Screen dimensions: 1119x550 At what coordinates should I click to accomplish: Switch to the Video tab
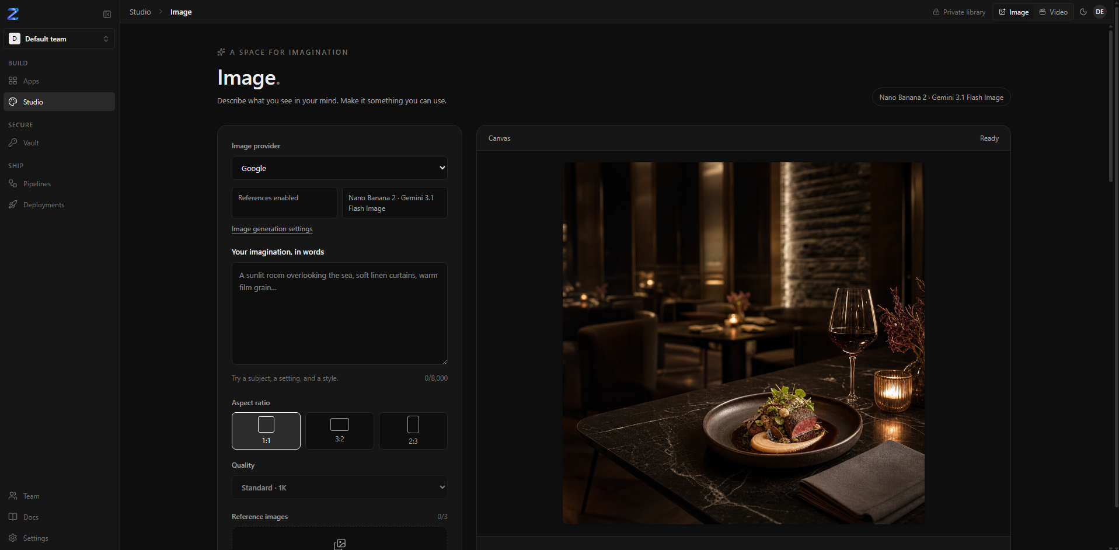(x=1054, y=12)
